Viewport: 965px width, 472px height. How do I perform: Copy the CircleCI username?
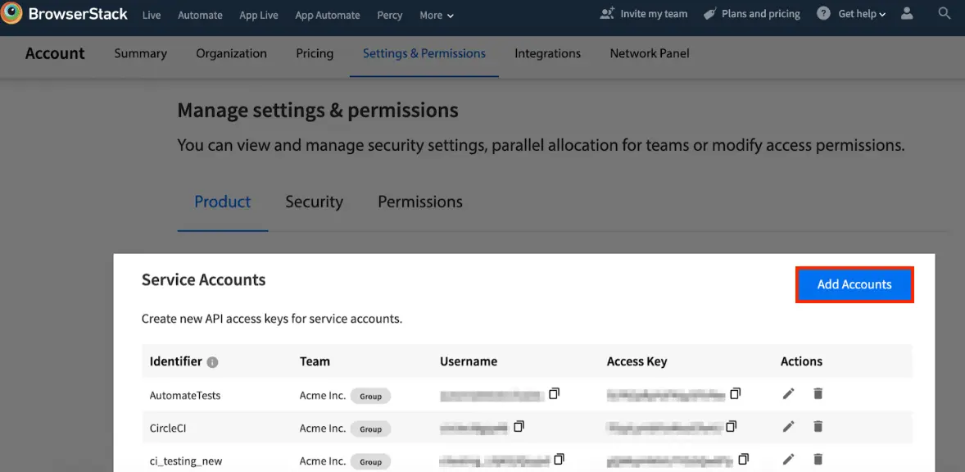pyautogui.click(x=519, y=427)
